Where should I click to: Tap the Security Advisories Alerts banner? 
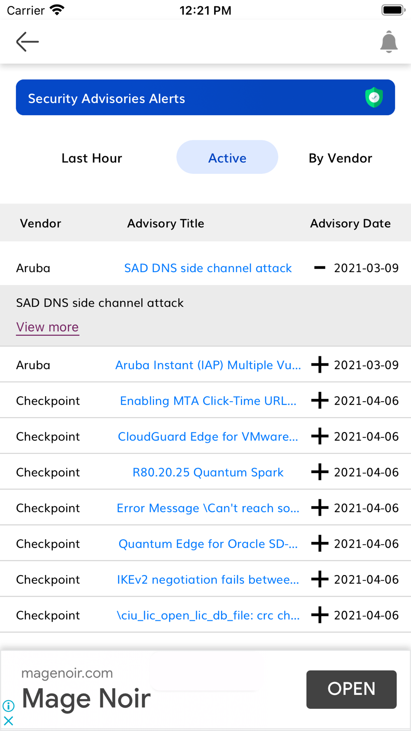coord(205,97)
